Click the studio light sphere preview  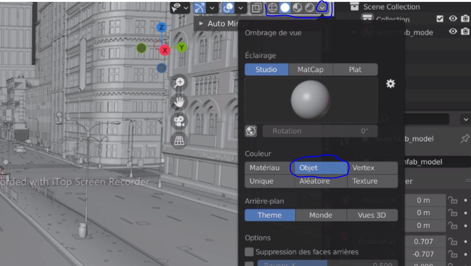pos(311,100)
